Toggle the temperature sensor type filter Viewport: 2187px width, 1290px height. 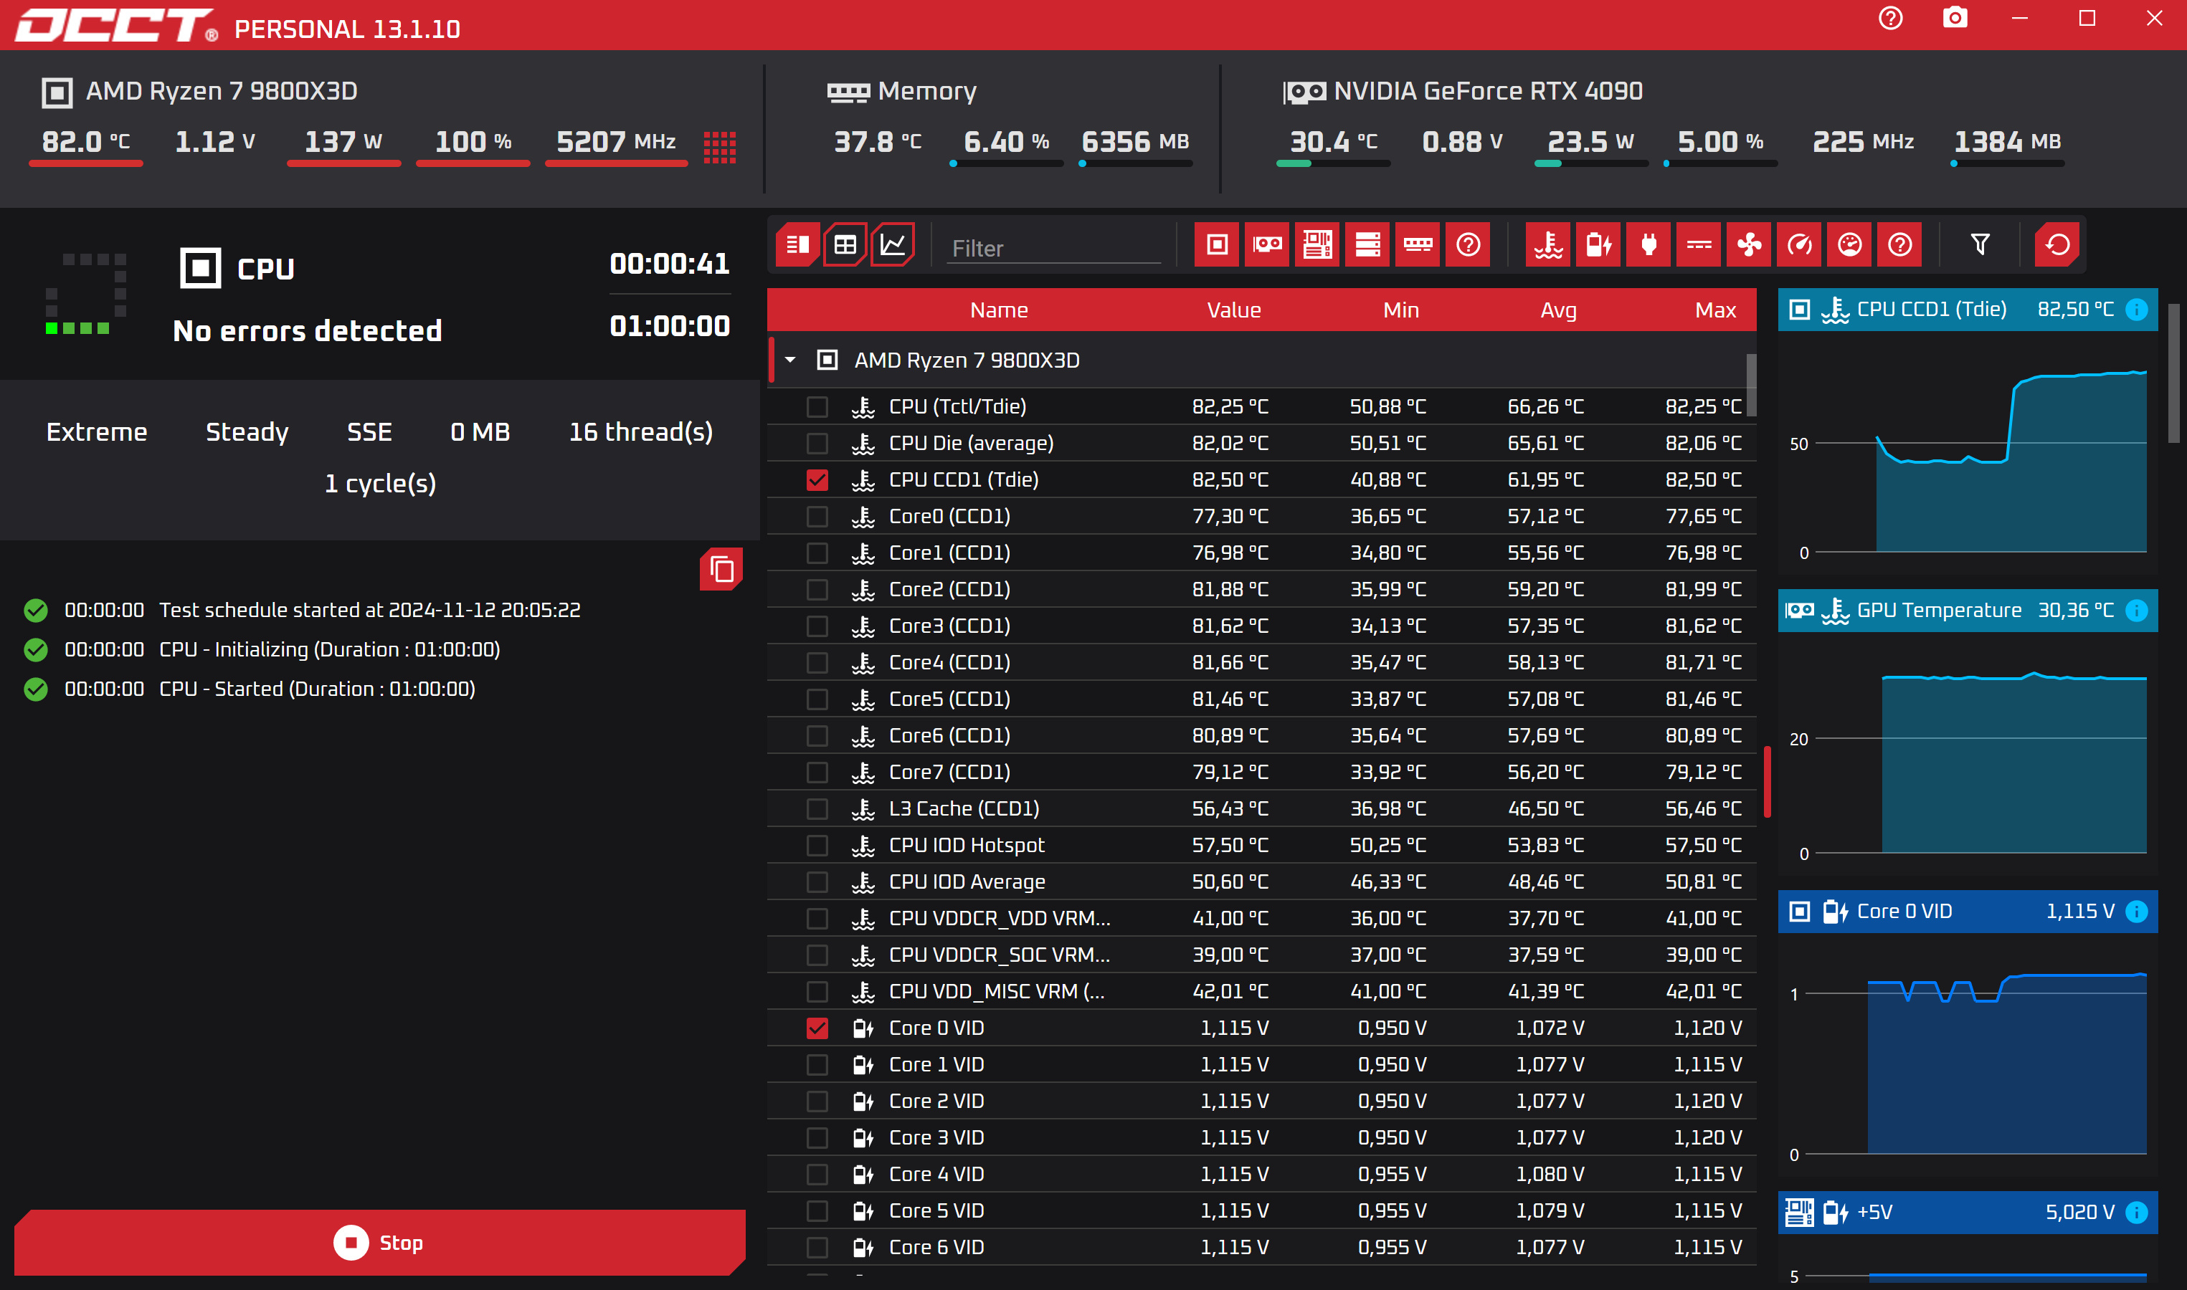pyautogui.click(x=1548, y=245)
